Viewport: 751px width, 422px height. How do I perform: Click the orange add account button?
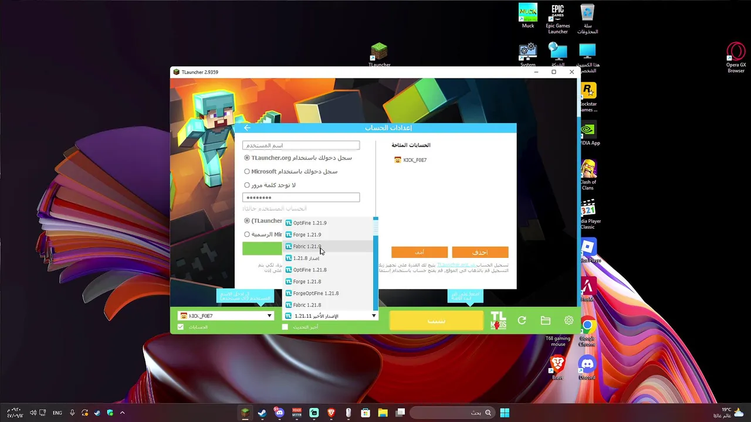(420, 252)
